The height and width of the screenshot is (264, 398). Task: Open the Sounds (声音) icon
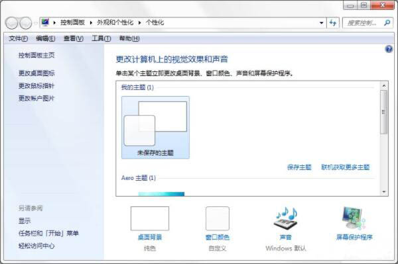(286, 218)
